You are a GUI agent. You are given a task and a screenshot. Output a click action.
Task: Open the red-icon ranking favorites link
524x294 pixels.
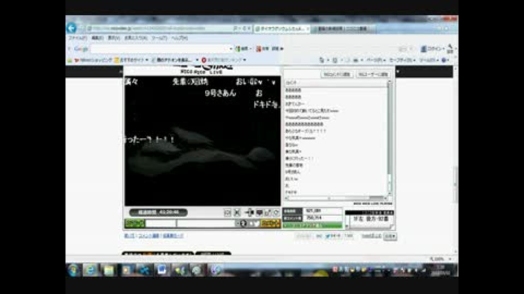tap(223, 60)
